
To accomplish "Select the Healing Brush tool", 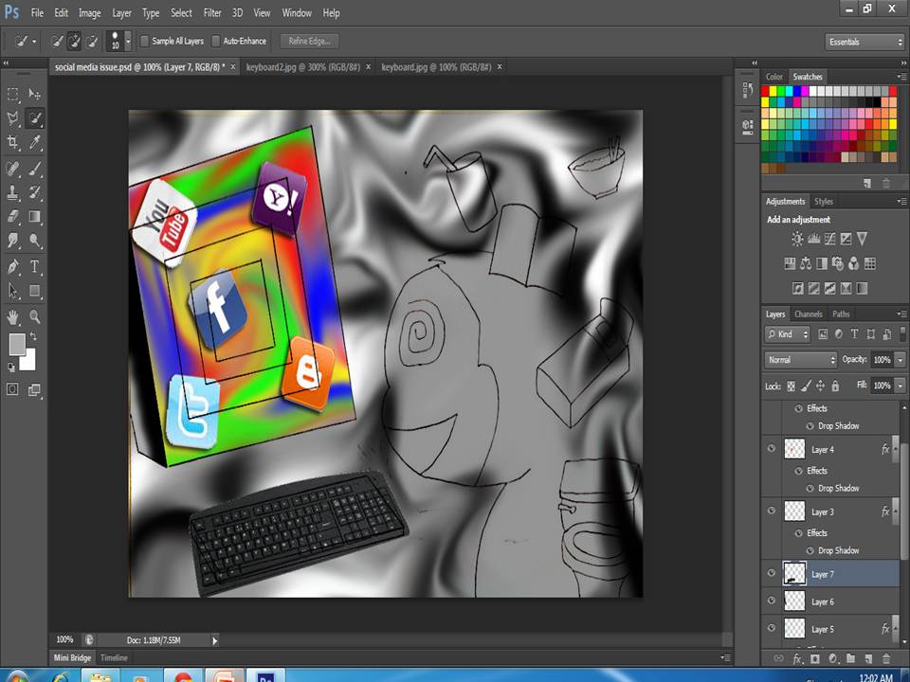I will coord(12,169).
